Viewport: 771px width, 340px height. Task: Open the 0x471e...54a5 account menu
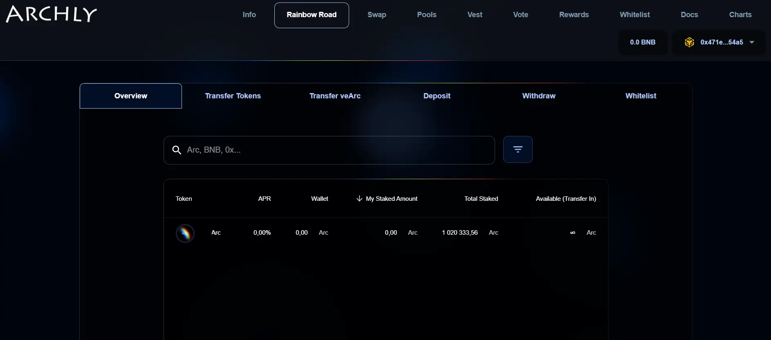[722, 42]
